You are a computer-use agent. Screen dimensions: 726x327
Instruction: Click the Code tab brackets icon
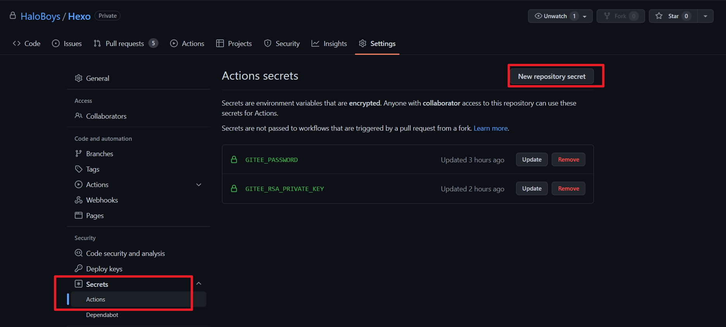(17, 43)
